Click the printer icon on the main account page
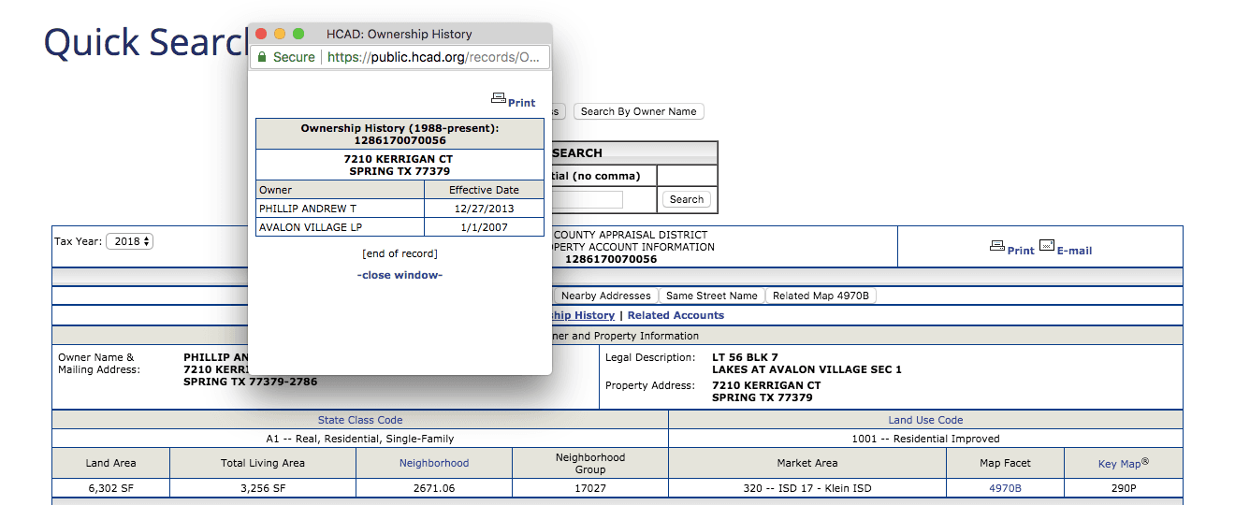 pos(997,246)
